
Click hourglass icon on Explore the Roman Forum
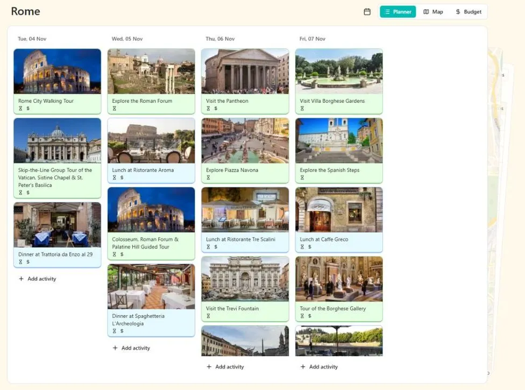pyautogui.click(x=115, y=109)
